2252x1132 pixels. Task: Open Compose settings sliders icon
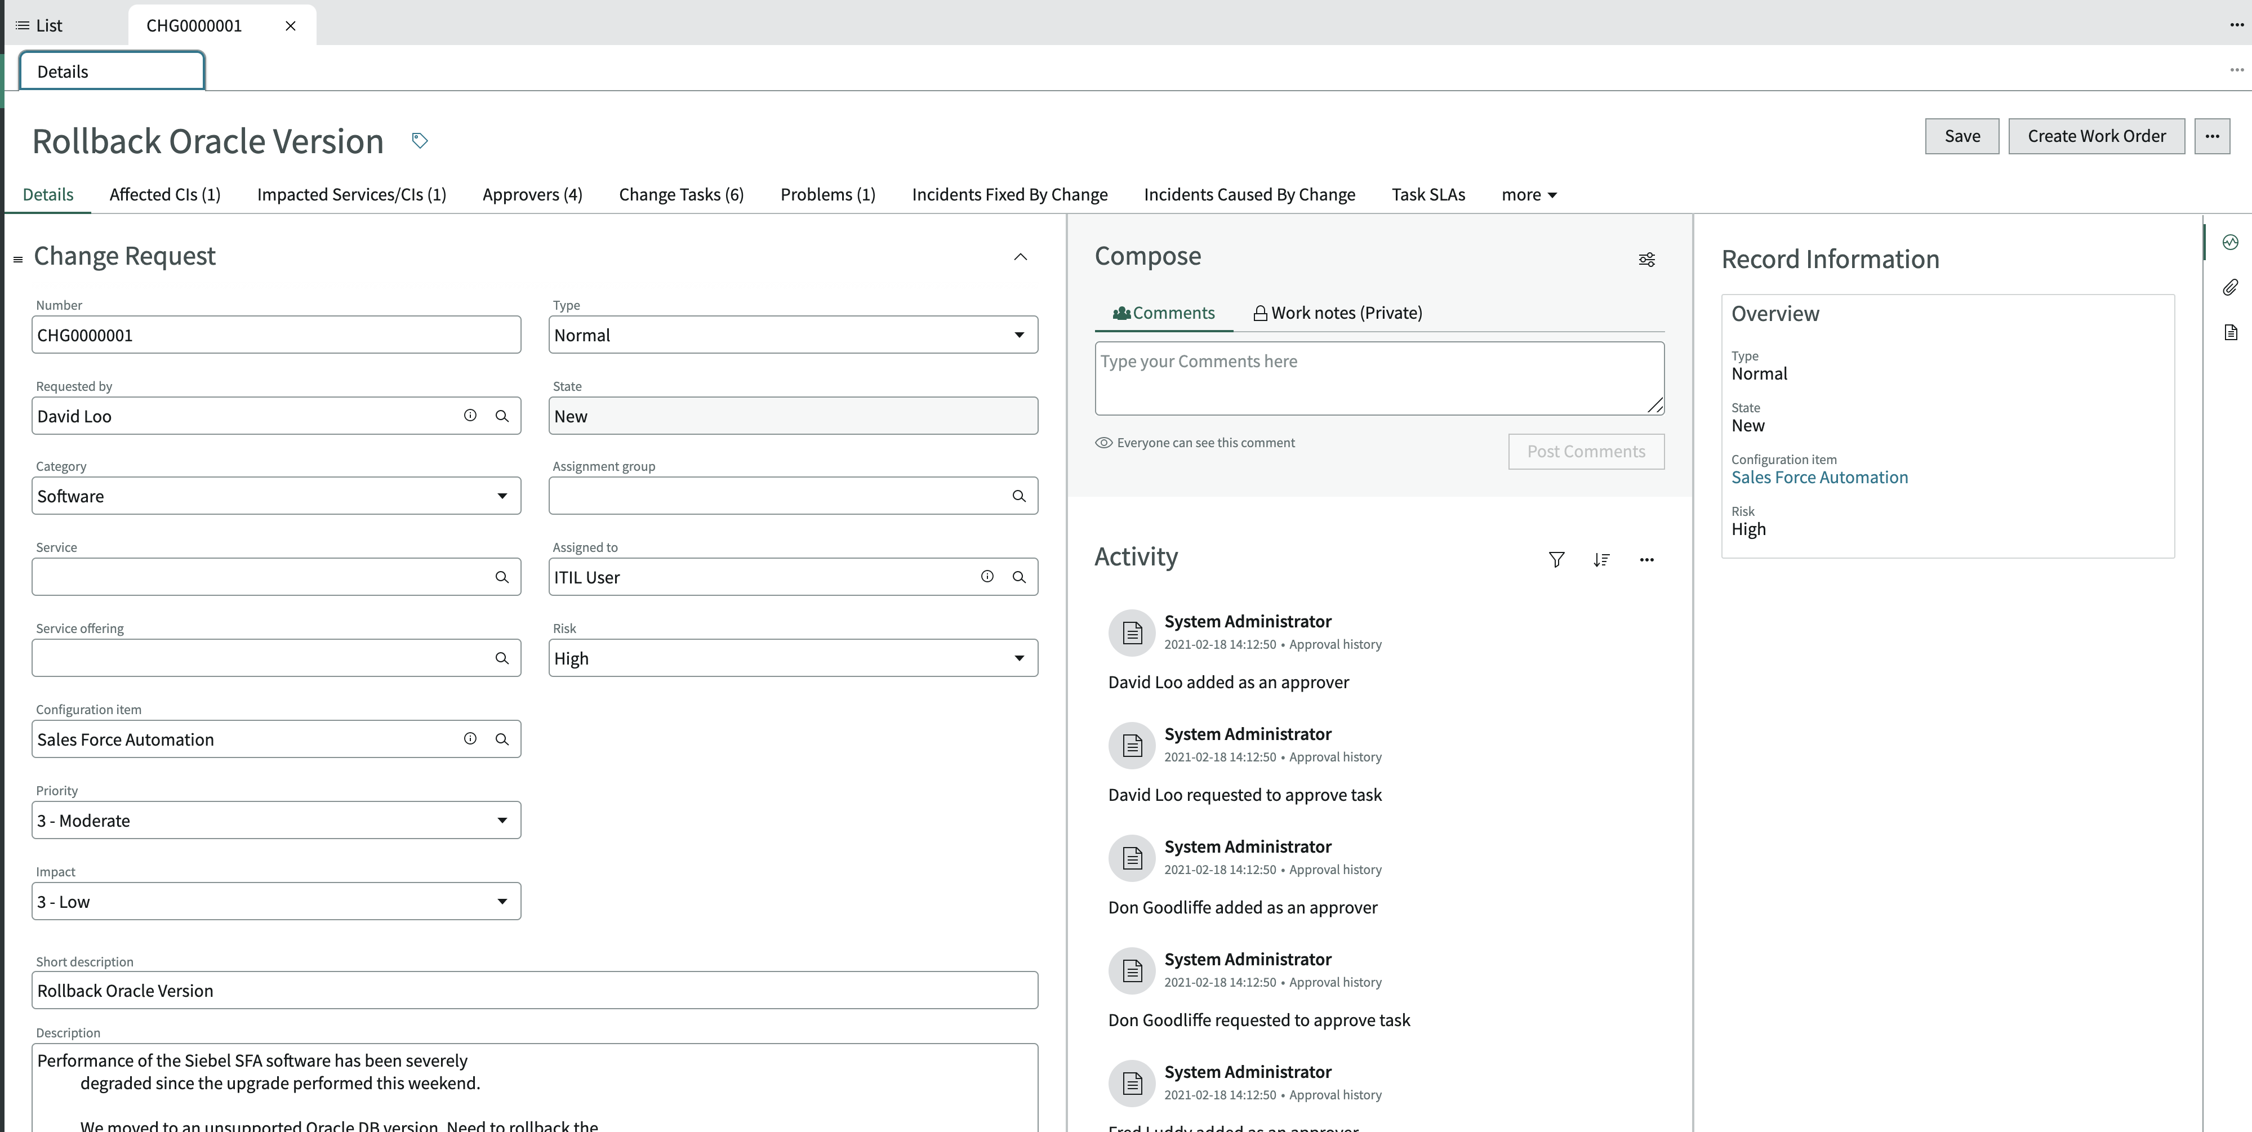point(1646,260)
